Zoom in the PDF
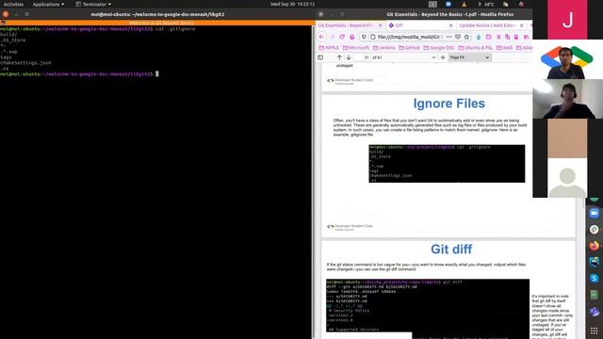This screenshot has width=603, height=339. click(x=443, y=57)
